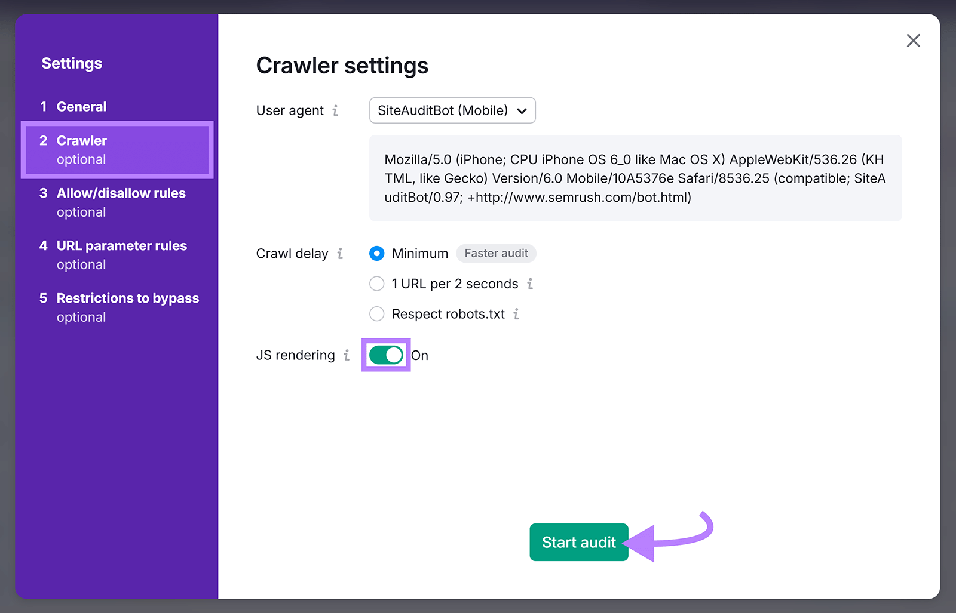This screenshot has height=613, width=956.
Task: Click the info icon next to Respect robots.txt
Action: (517, 314)
